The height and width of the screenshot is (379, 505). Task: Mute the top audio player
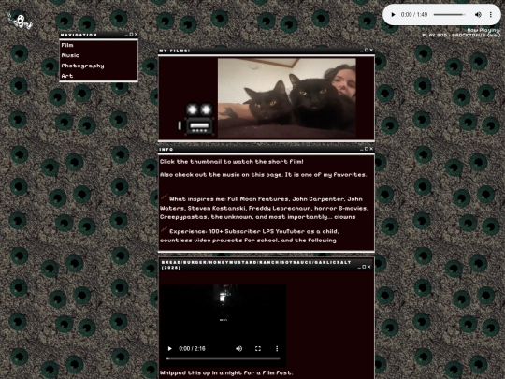pyautogui.click(x=478, y=14)
